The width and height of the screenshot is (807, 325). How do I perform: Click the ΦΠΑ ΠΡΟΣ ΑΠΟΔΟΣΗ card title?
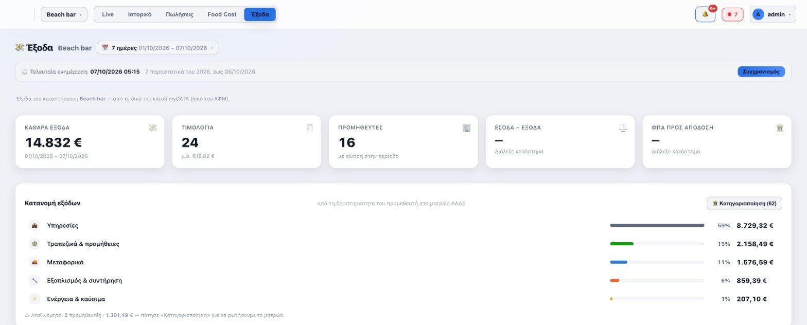pos(682,128)
